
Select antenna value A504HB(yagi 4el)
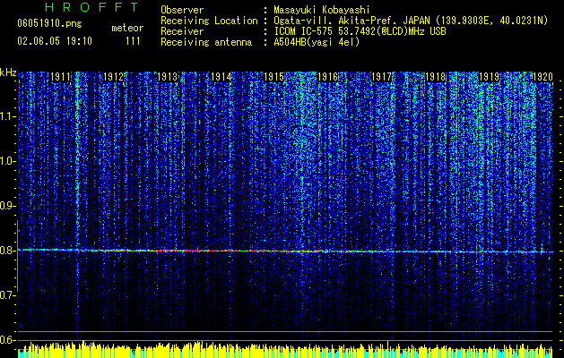[317, 42]
